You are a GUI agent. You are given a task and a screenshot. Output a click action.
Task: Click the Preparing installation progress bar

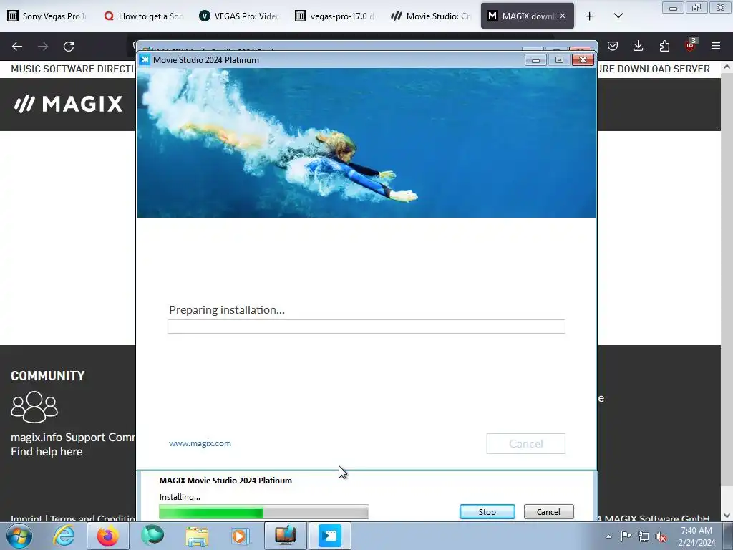tap(366, 327)
